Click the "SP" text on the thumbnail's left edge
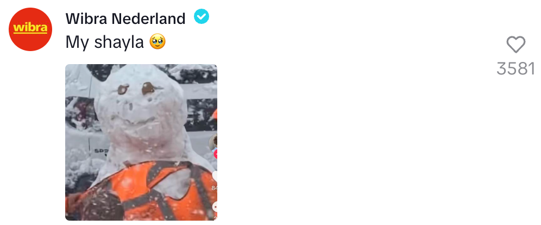This screenshot has height=225, width=541. pyautogui.click(x=100, y=151)
